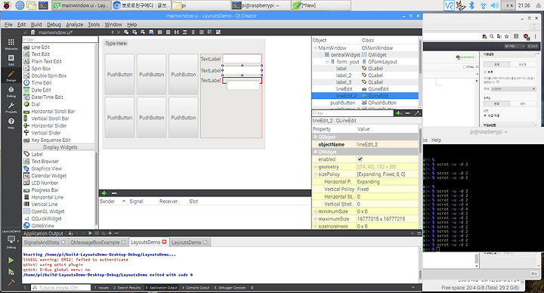The height and width of the screenshot is (293, 544).
Task: Collapse the form layout tree node
Action: 327,62
